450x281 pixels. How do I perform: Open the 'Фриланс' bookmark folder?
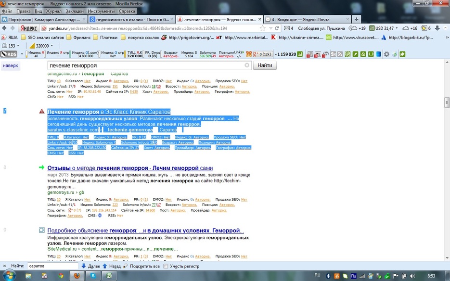pos(78,38)
